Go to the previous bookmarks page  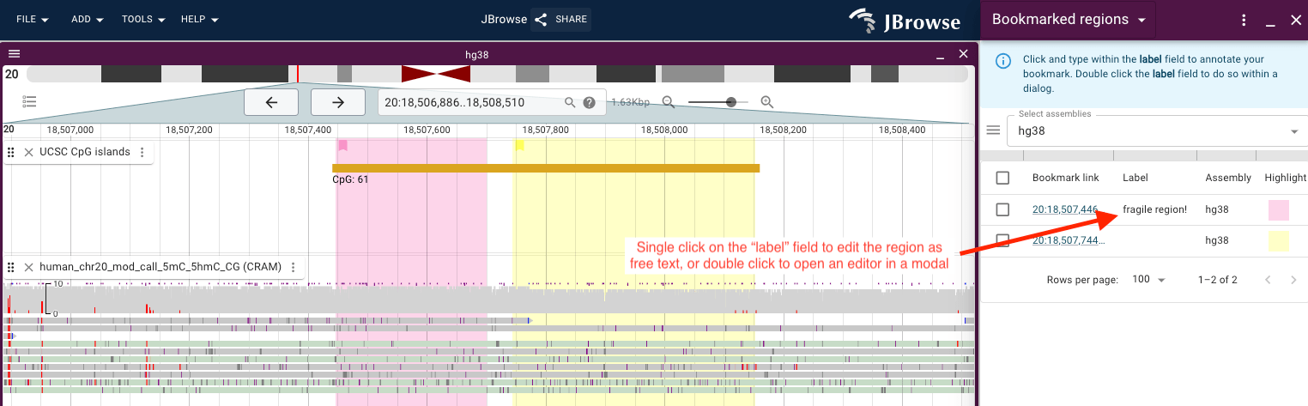pyautogui.click(x=1268, y=280)
